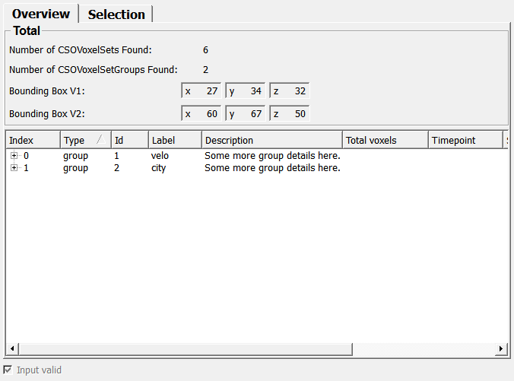Open the Overview tab
514x381 pixels.
[41, 14]
